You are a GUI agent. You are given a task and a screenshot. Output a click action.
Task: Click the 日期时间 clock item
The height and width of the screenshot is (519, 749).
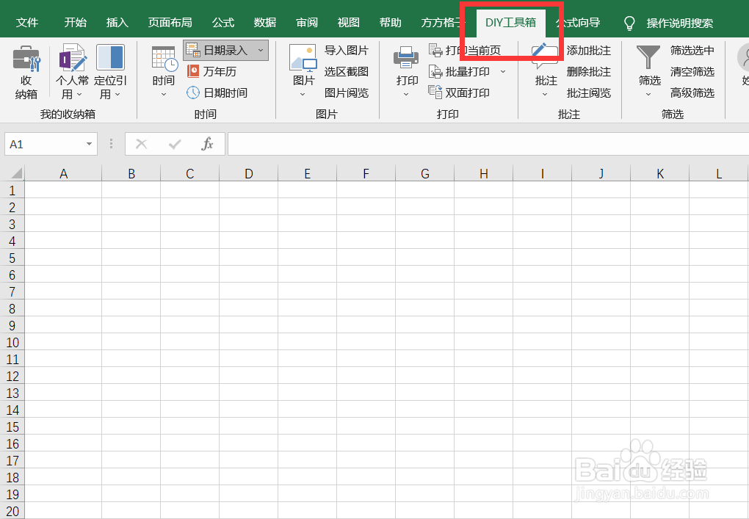click(x=217, y=92)
